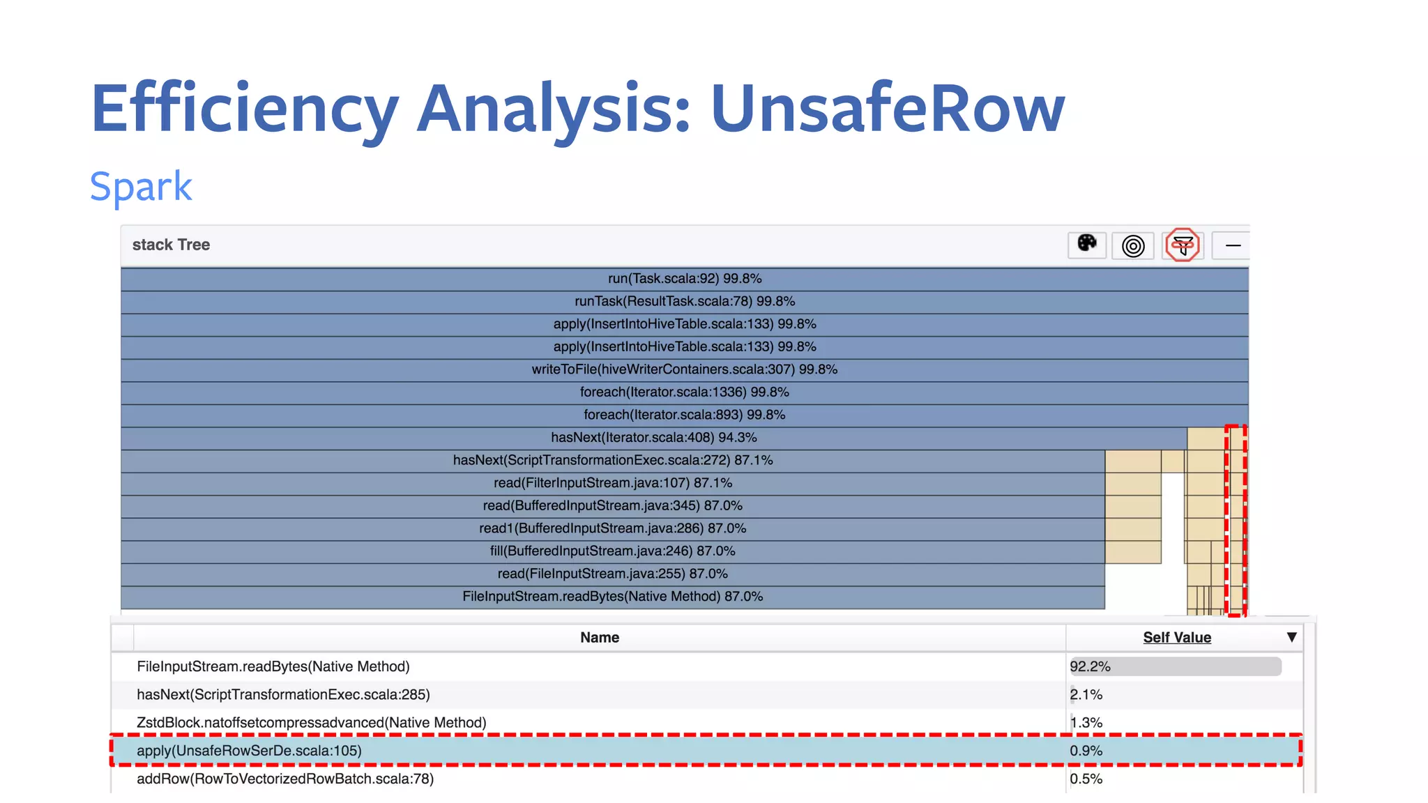
Task: Select foreach(Iterator.scala:1336) frame
Action: coord(685,392)
